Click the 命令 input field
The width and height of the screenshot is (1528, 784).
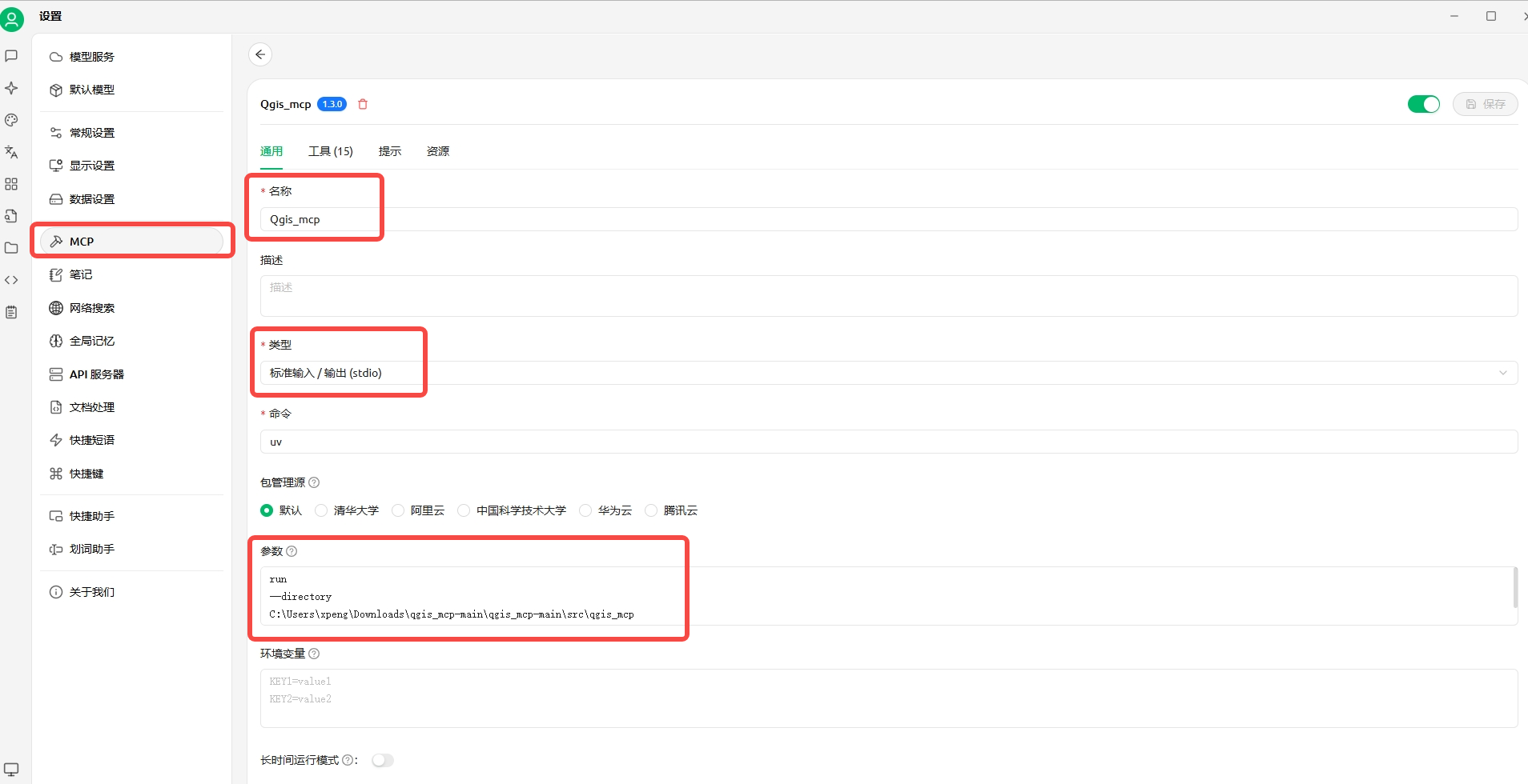coord(889,442)
